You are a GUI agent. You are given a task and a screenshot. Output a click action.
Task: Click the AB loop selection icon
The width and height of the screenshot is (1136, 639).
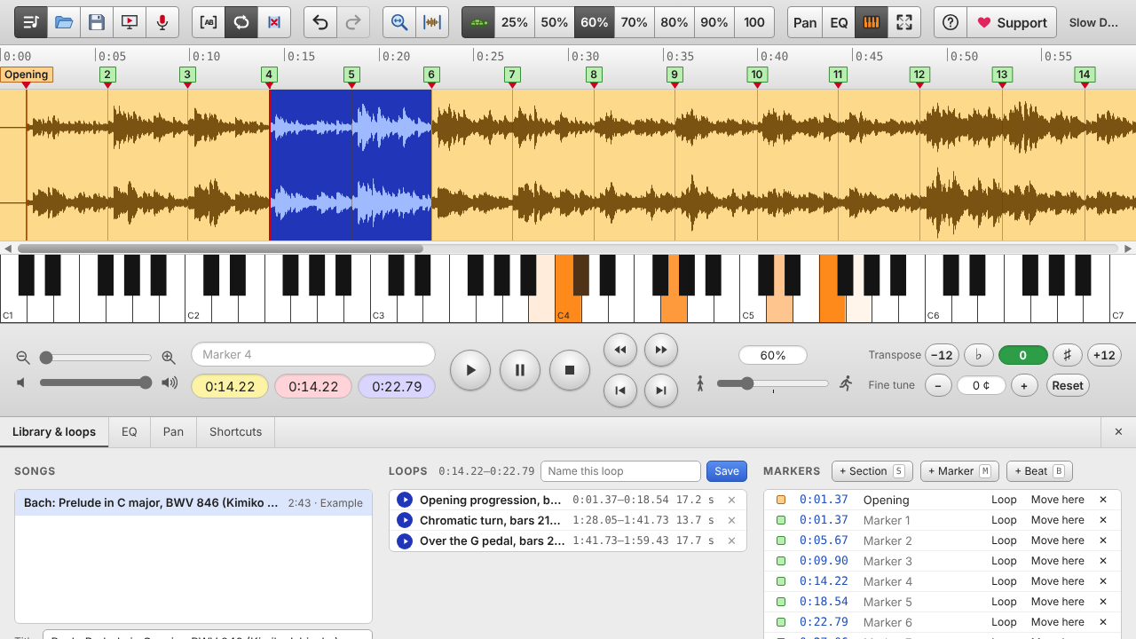point(209,22)
